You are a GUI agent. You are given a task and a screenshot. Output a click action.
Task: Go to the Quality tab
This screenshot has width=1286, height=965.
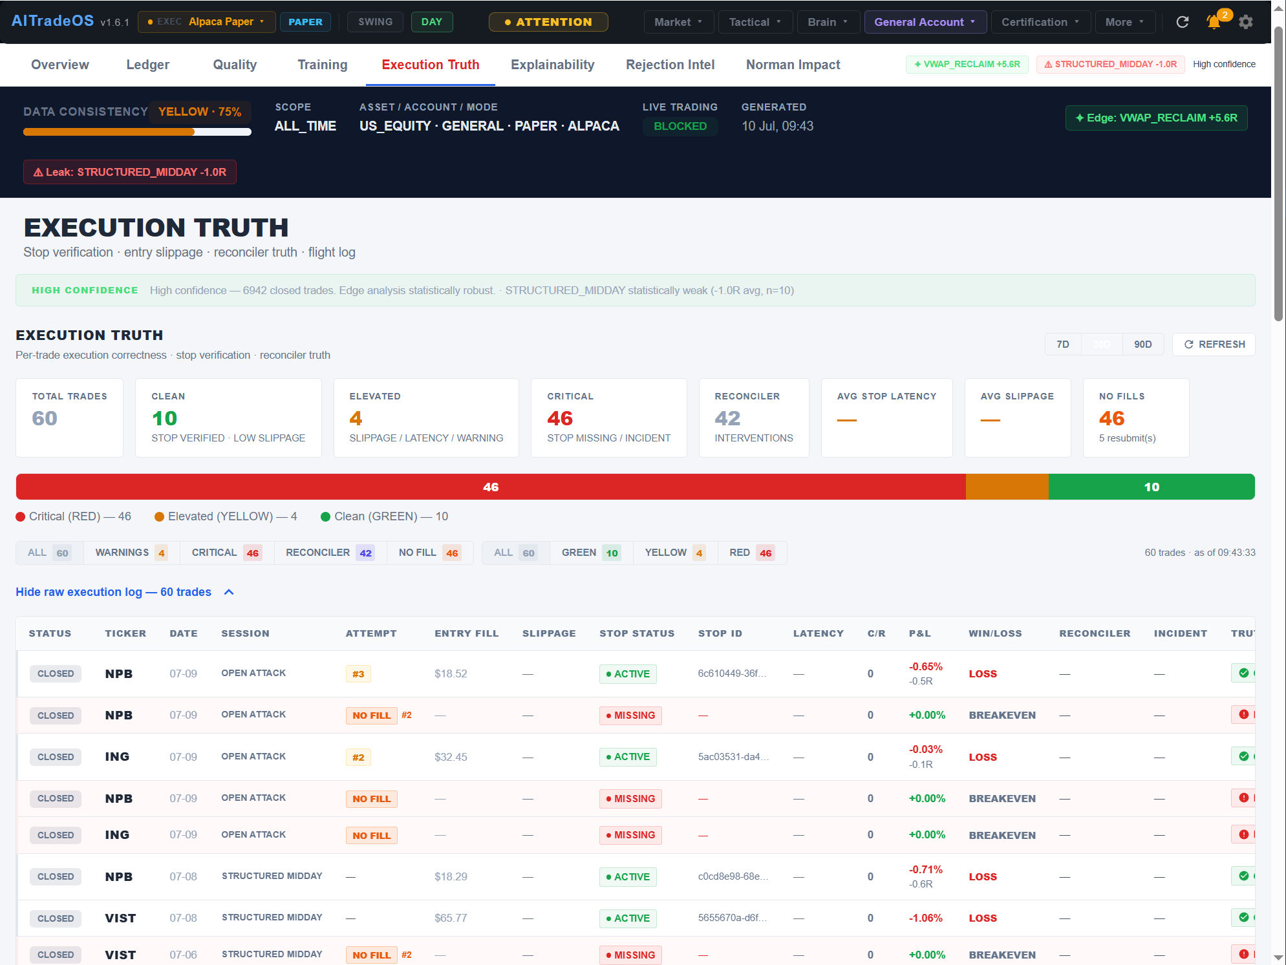point(235,65)
